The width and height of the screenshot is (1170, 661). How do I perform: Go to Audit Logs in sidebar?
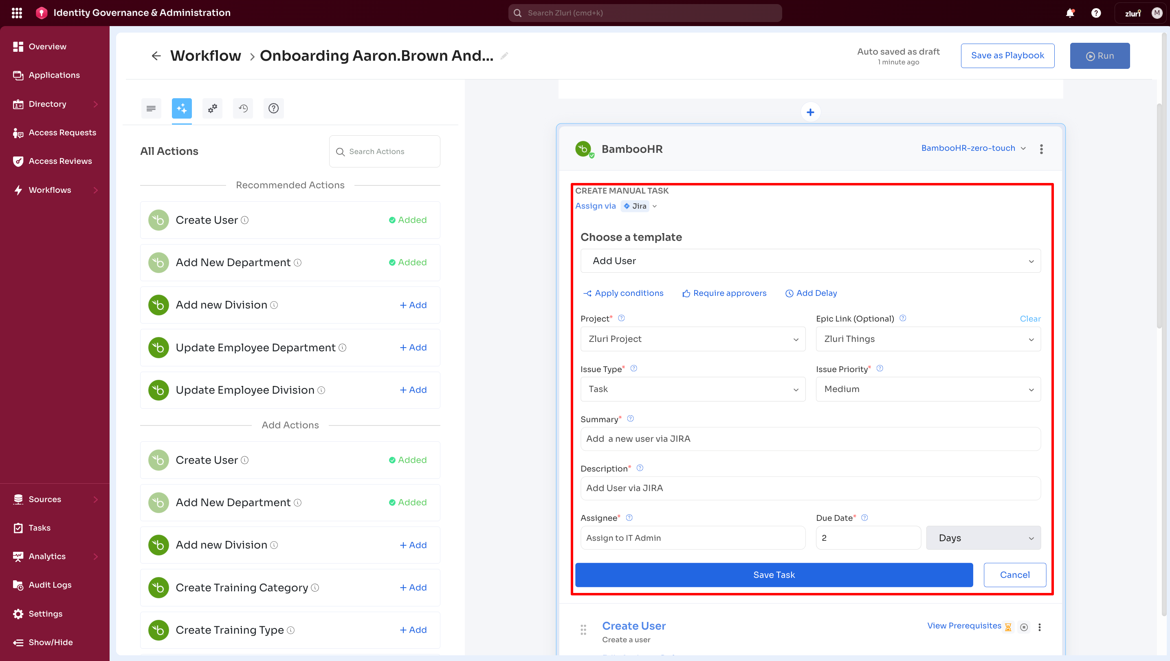pos(50,585)
